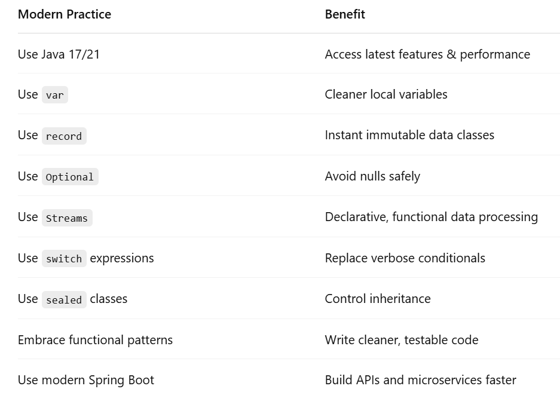Click 'Use modern Spring Boot' cell

pos(85,380)
